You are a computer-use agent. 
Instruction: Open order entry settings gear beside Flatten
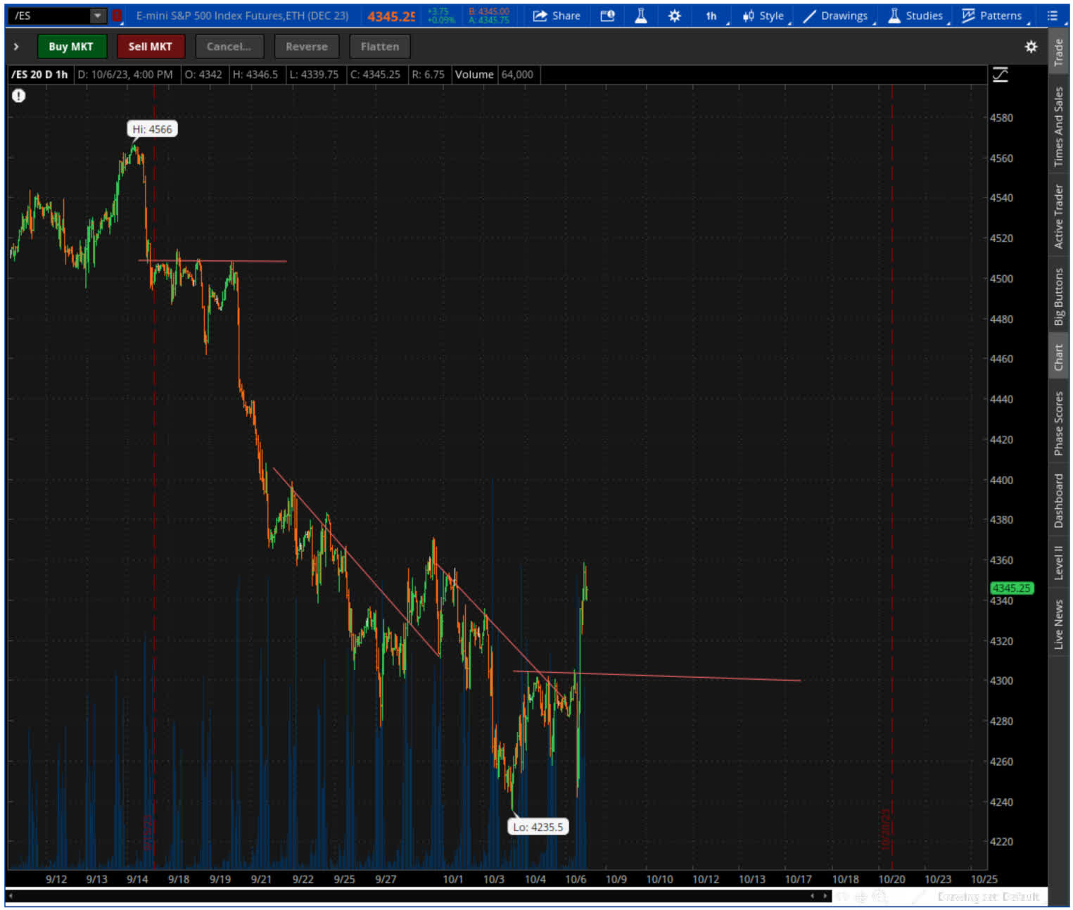[x=1031, y=46]
